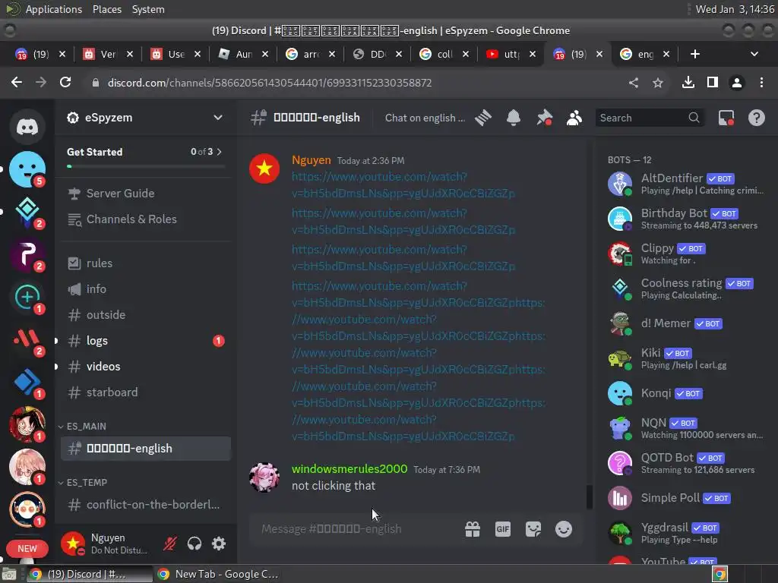
Task: Open the eSpyzem server dropdown menu
Action: pos(217,118)
